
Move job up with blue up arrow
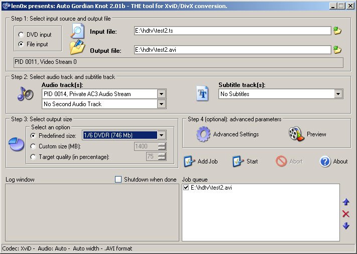346,202
